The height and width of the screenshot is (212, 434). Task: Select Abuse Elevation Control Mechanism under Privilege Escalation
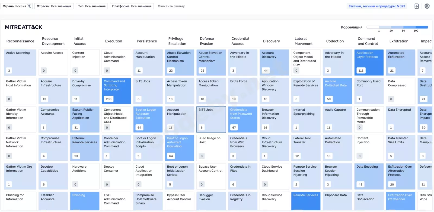pos(180,62)
